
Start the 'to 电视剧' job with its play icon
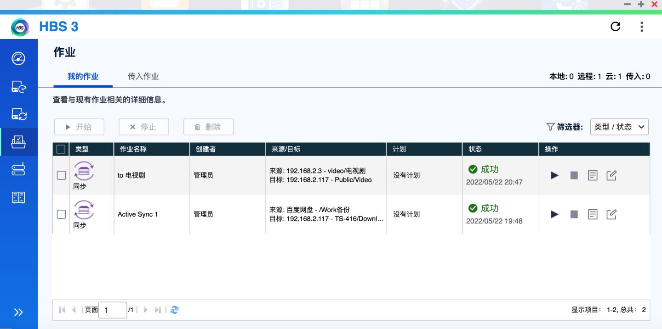[554, 175]
